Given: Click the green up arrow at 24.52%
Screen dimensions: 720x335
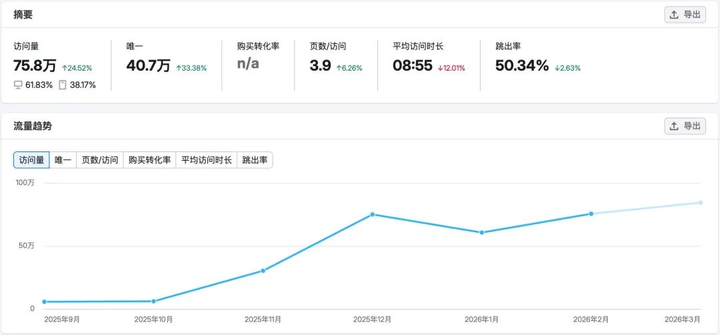Looking at the screenshot, I should tap(64, 68).
